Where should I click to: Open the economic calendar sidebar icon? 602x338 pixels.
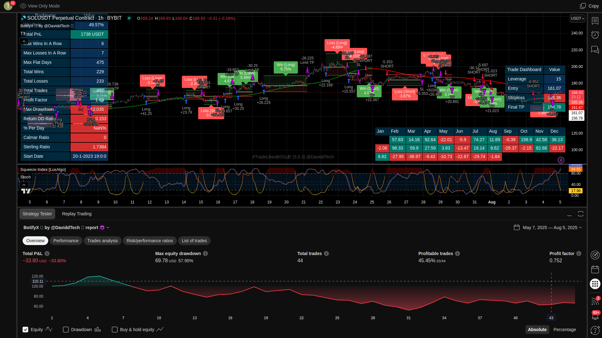point(595,269)
